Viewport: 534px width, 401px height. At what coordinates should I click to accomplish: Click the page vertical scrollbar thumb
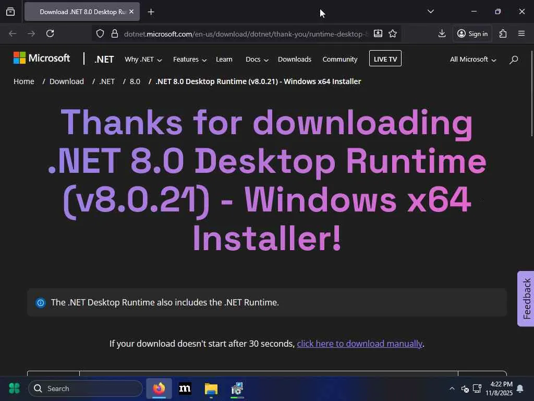[531, 94]
